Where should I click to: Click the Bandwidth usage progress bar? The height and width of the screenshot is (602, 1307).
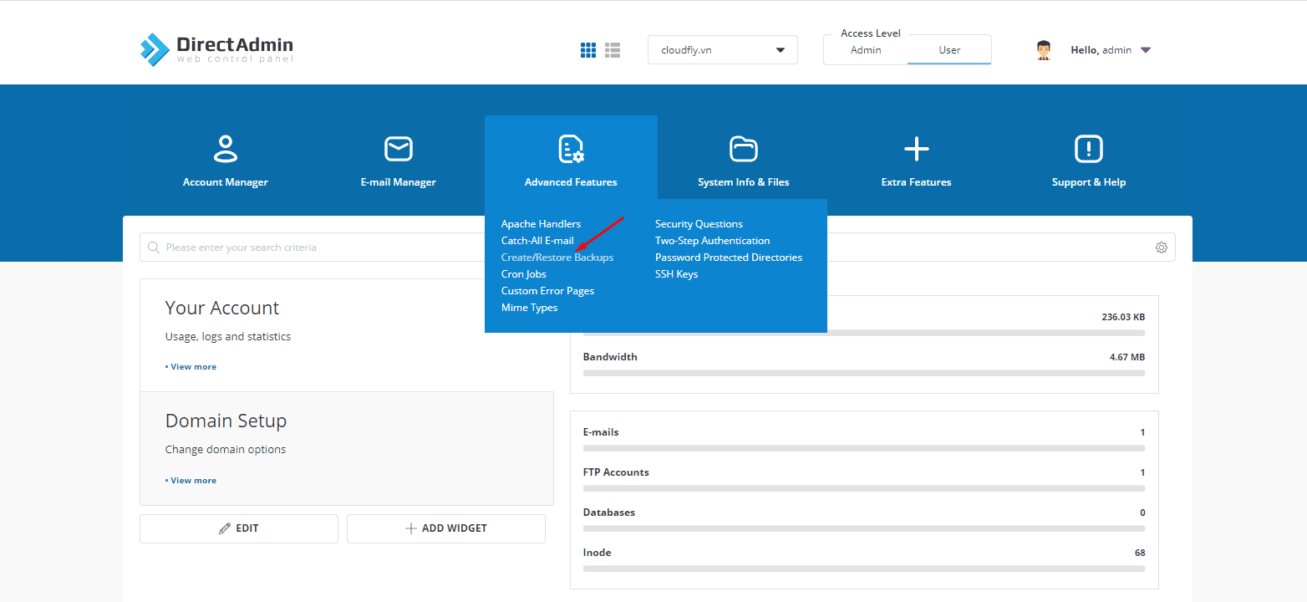[864, 373]
